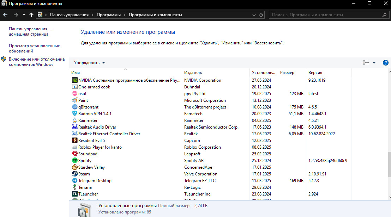Sort by the Версия column header
Image resolution: width=391 pixels, height=217 pixels.
(x=329, y=73)
